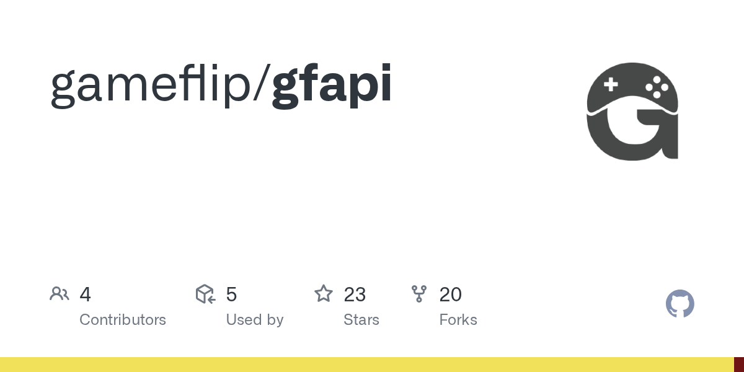Open the Forks label
The width and height of the screenshot is (744, 372).
click(x=458, y=320)
